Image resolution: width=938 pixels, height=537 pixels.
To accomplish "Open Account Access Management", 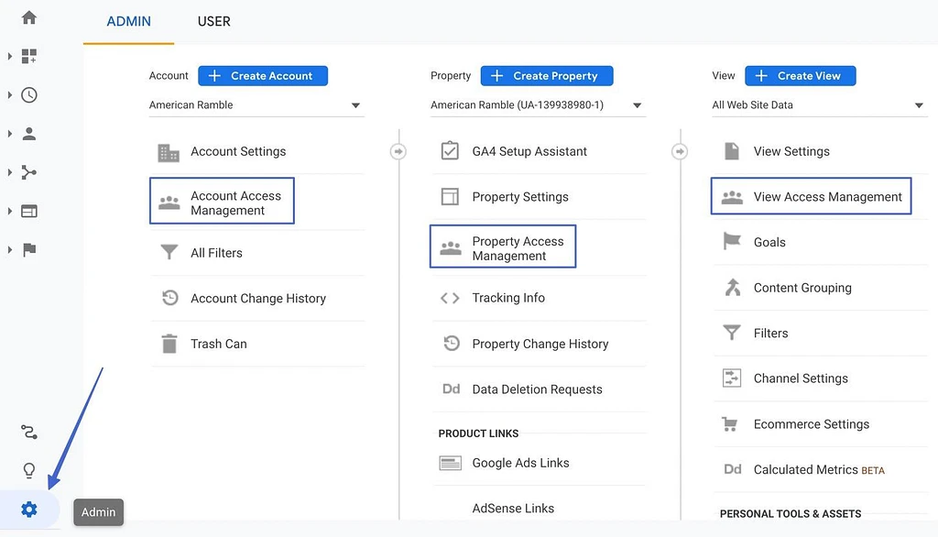I will [x=222, y=201].
